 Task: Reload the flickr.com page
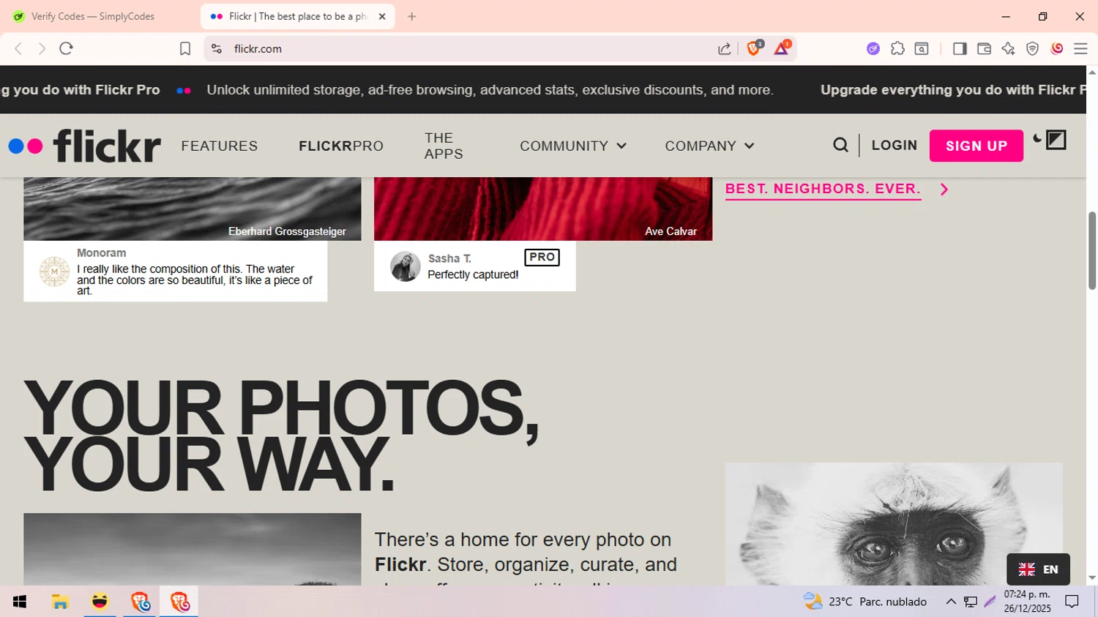tap(67, 48)
